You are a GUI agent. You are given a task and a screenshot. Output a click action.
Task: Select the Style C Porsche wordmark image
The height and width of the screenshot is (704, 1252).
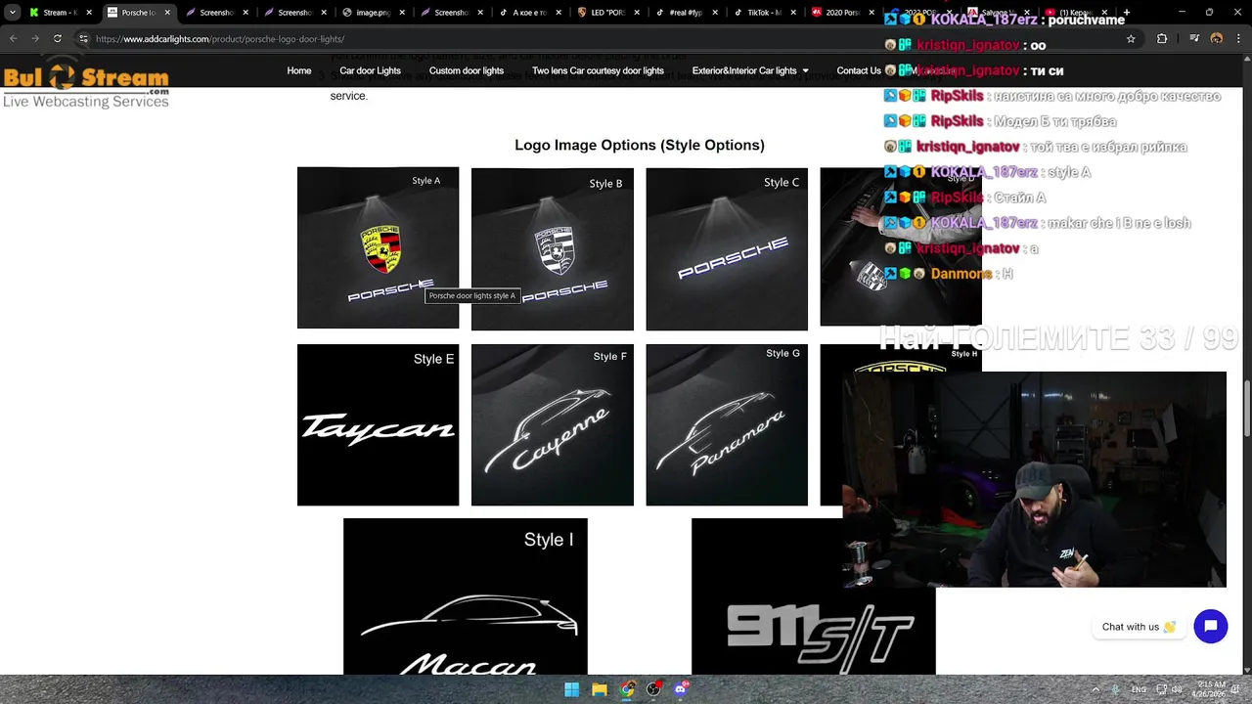(727, 248)
